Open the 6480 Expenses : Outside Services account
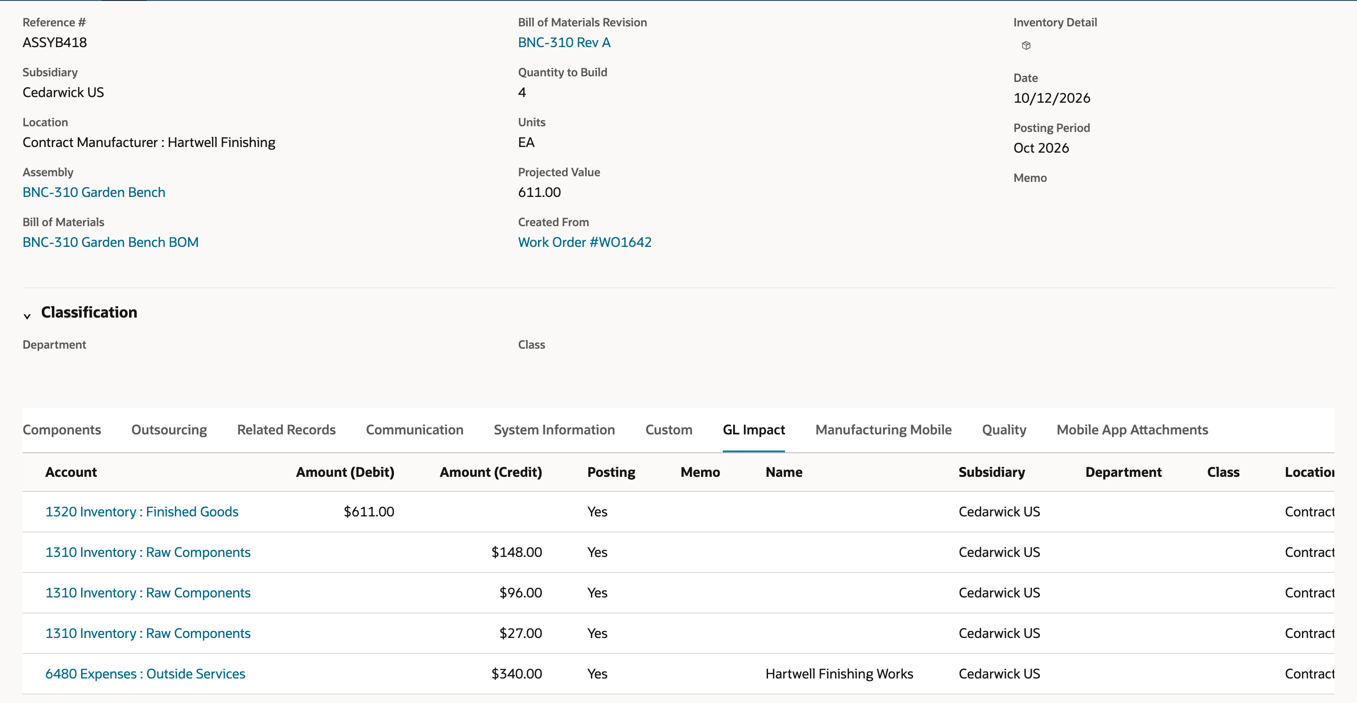 pyautogui.click(x=145, y=673)
